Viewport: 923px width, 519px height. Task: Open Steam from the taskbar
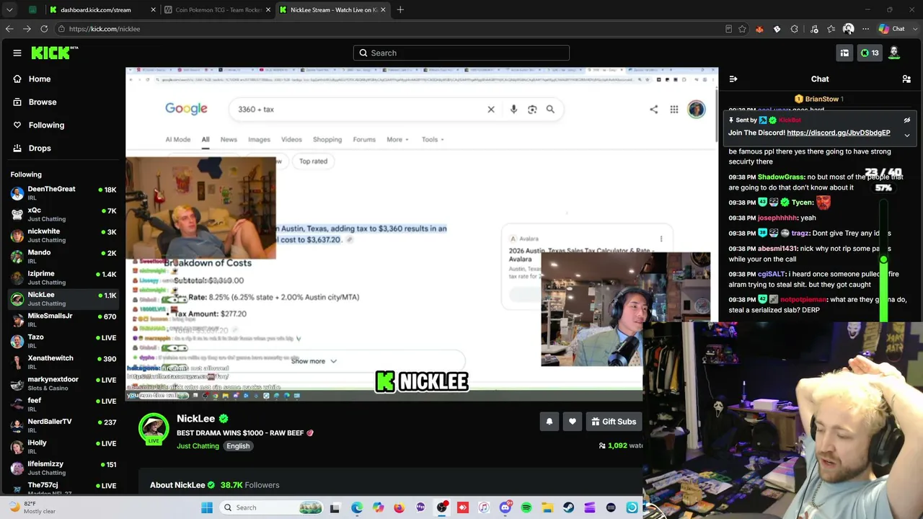click(569, 507)
